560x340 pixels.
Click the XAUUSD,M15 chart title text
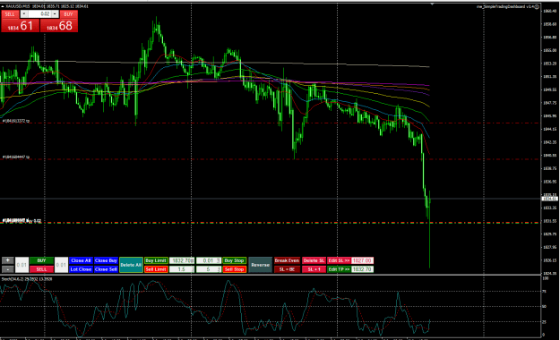point(18,6)
